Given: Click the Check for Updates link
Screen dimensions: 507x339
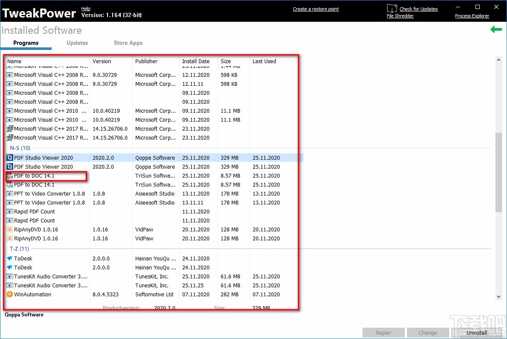Looking at the screenshot, I should tap(418, 9).
